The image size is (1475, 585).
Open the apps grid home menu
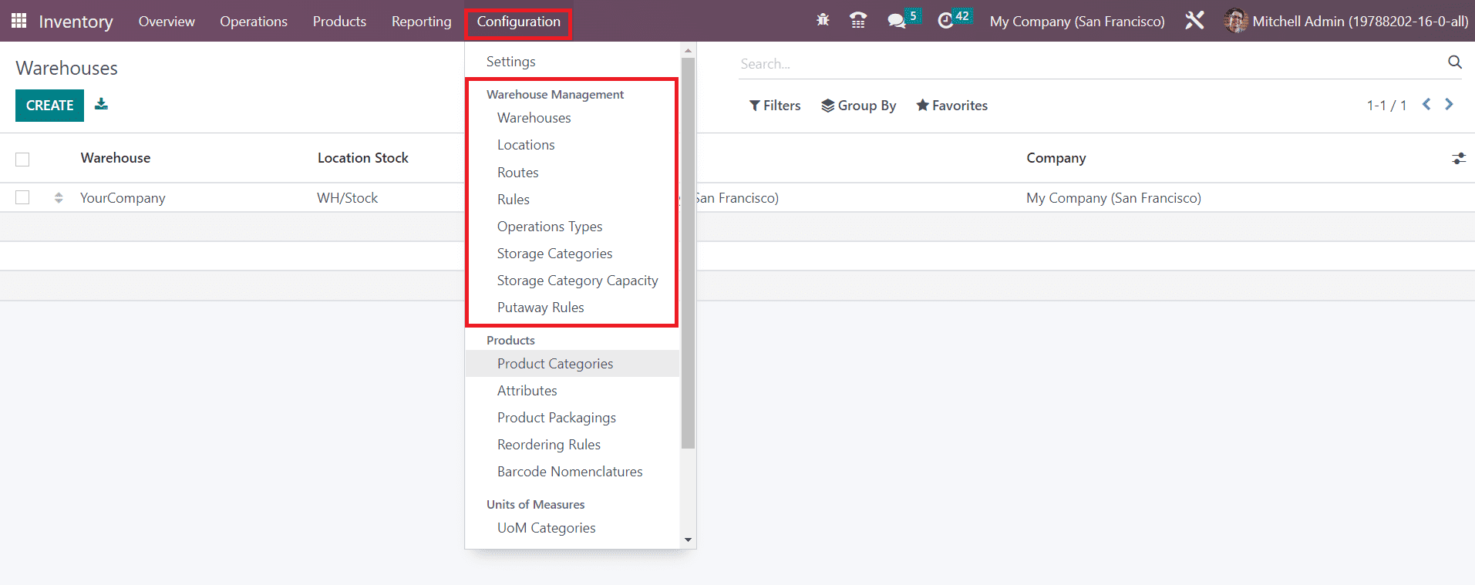pos(19,21)
